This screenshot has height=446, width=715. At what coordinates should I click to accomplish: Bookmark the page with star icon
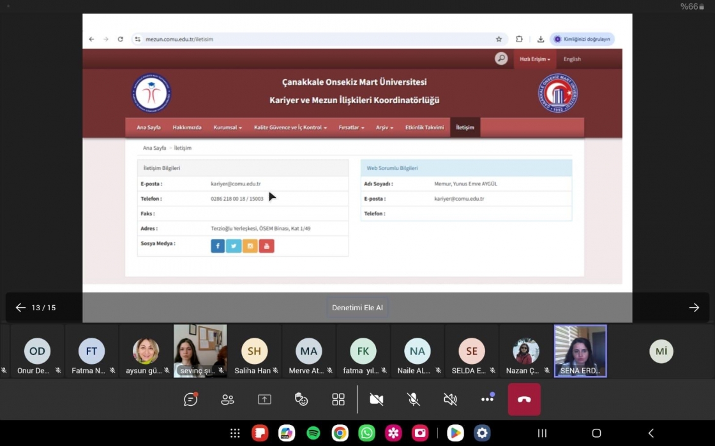click(x=499, y=39)
